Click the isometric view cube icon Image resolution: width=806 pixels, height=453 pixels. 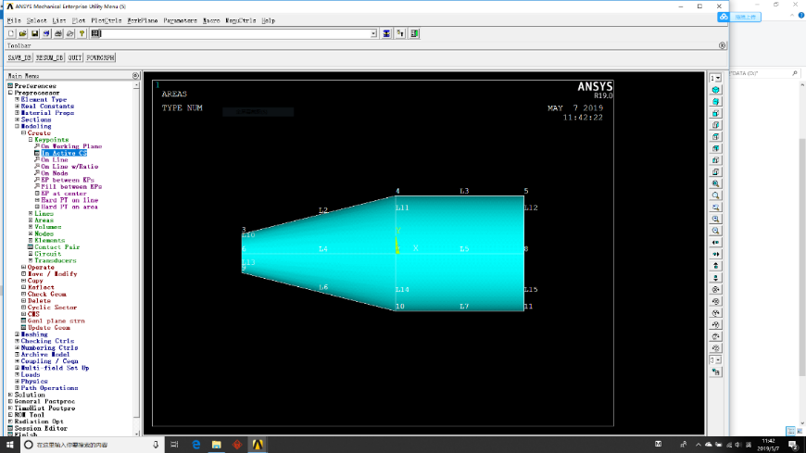[715, 90]
